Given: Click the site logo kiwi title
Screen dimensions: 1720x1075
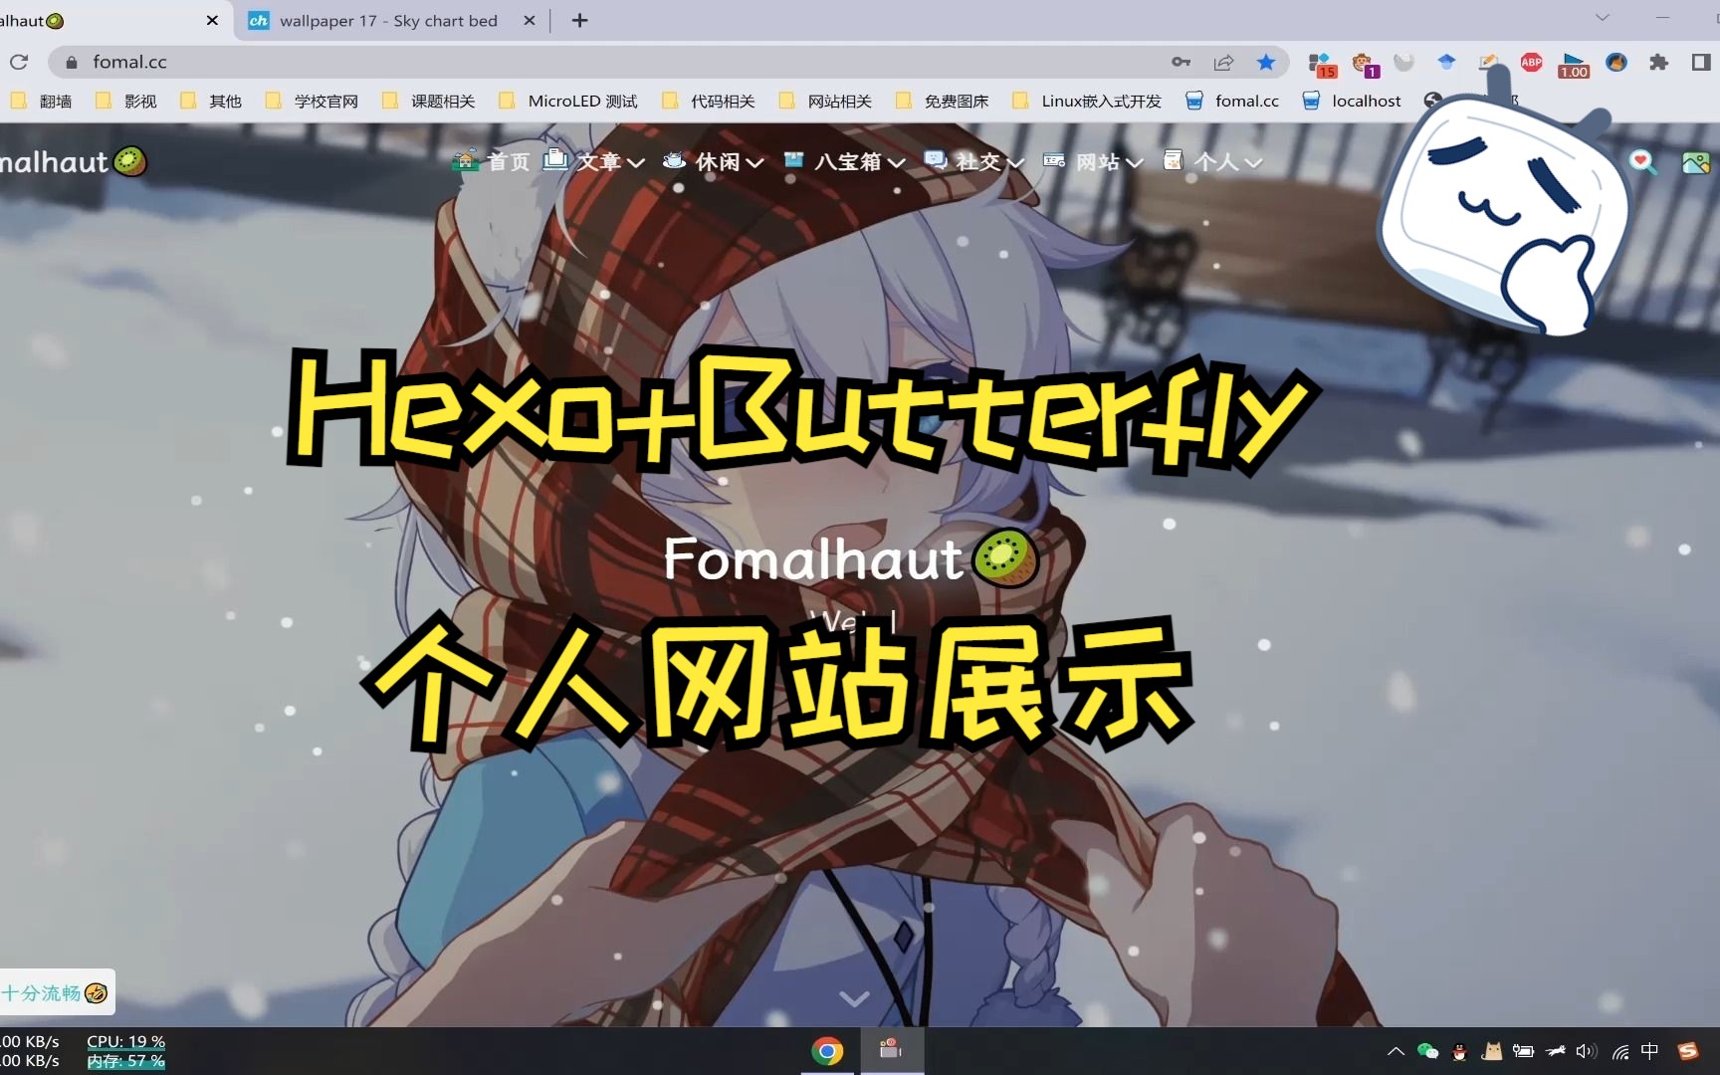Looking at the screenshot, I should 72,161.
